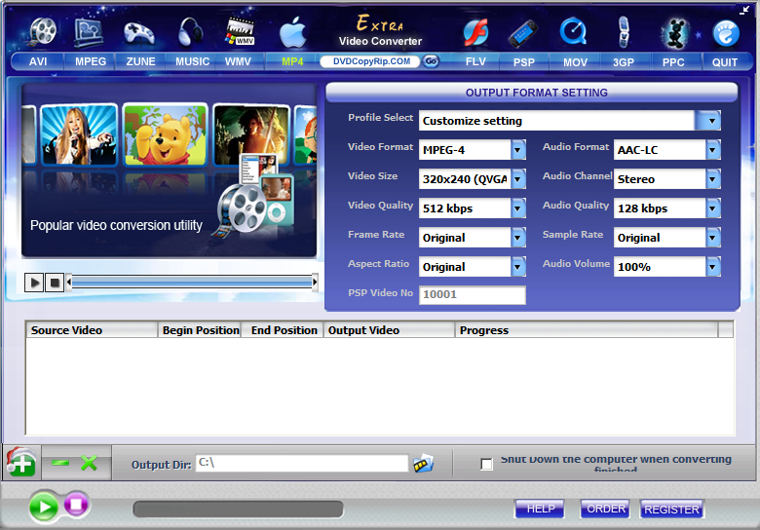Remove selected video with the minus icon
This screenshot has width=760, height=530.
point(60,463)
